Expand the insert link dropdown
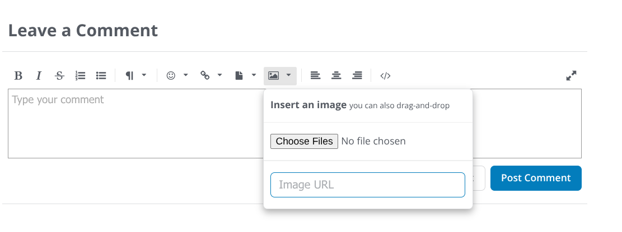622x232 pixels. pyautogui.click(x=212, y=76)
